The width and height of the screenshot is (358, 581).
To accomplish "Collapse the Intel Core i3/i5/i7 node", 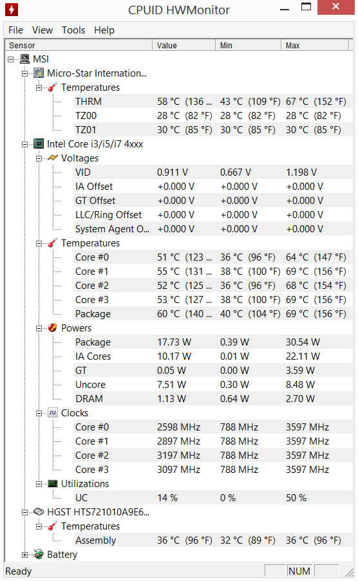I will [x=24, y=145].
